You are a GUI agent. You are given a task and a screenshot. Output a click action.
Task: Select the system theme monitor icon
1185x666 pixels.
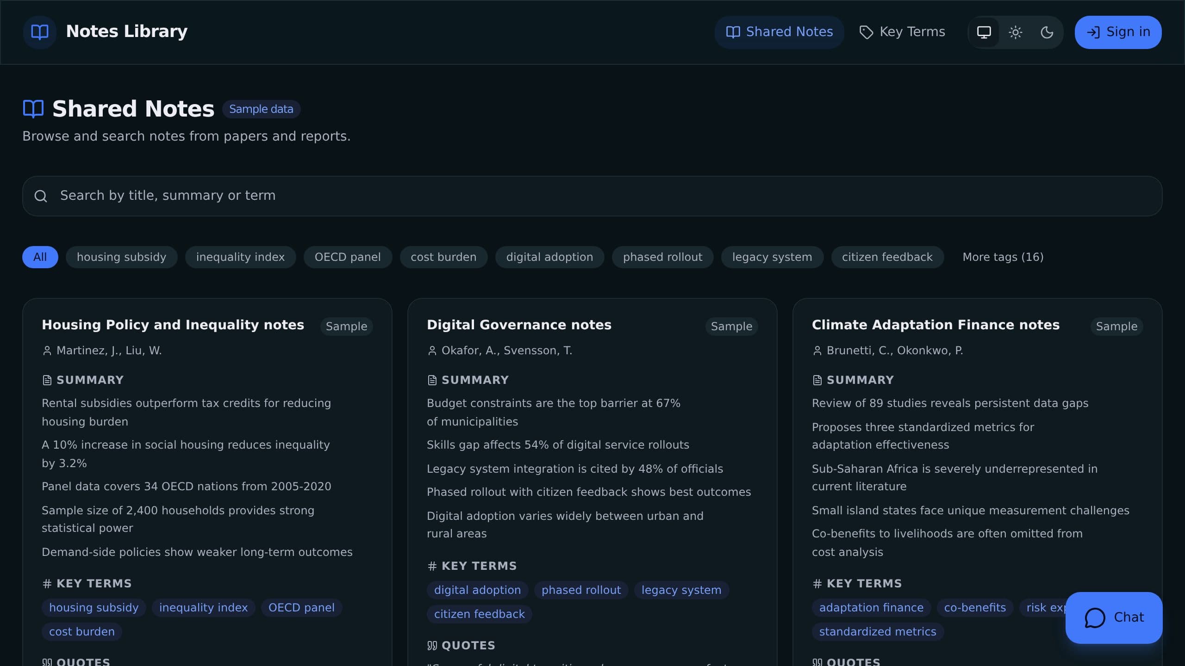[984, 32]
